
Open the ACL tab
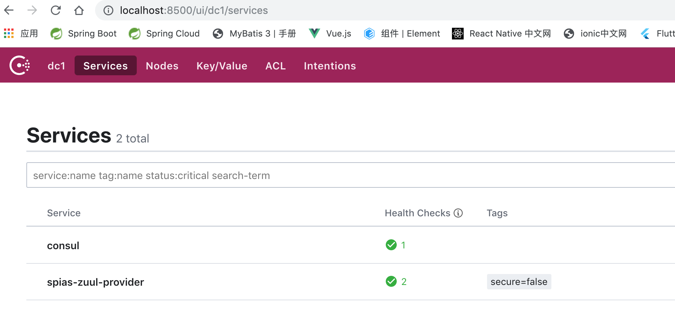click(x=276, y=66)
